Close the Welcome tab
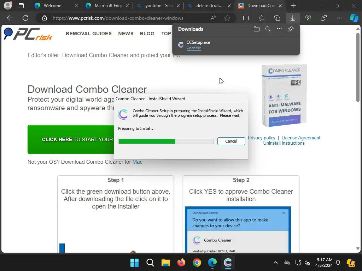This screenshot has height=271, width=362. coord(76,6)
